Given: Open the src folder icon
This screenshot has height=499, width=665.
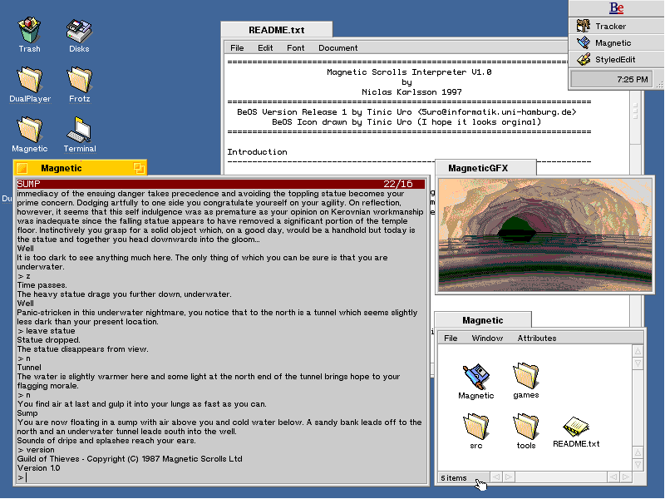Looking at the screenshot, I should click(475, 426).
